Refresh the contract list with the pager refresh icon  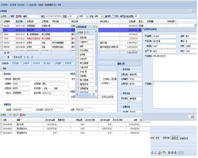(x=32, y=57)
